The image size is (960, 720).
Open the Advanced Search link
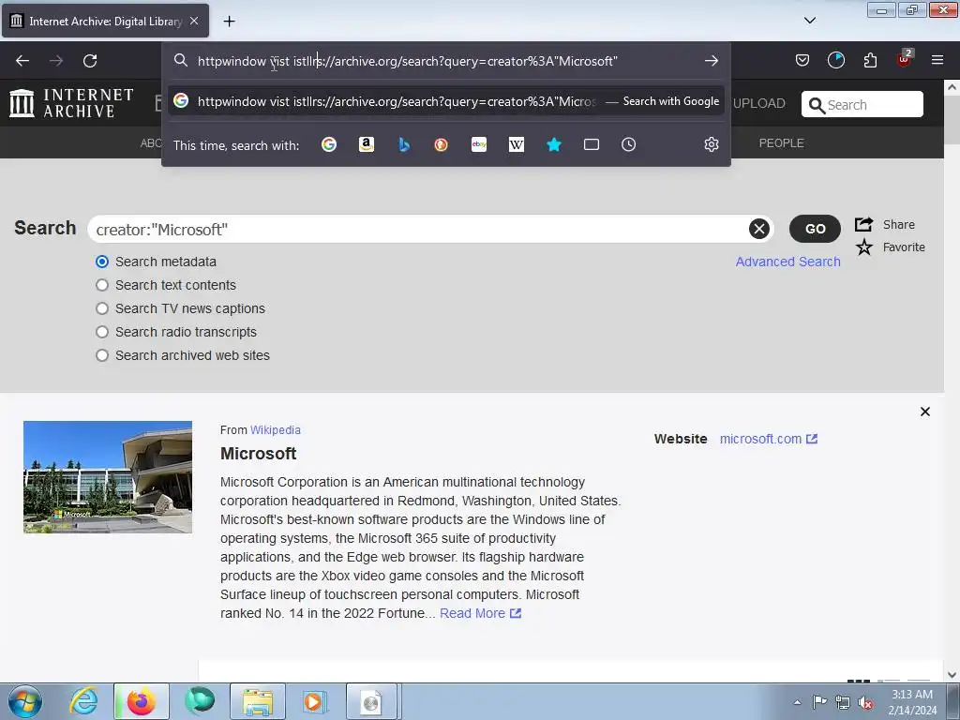[787, 262]
